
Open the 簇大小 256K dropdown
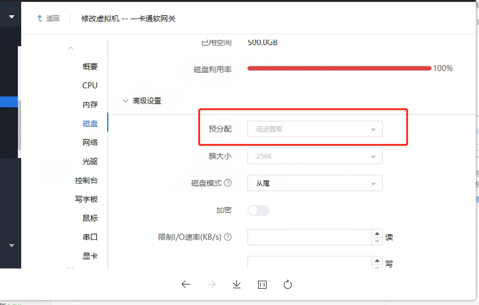pyautogui.click(x=315, y=156)
